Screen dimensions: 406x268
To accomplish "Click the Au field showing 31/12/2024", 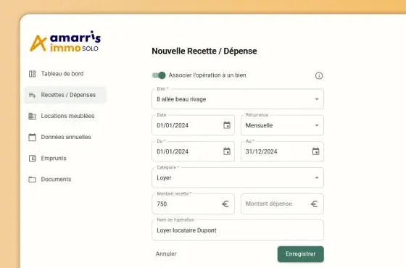I will [282, 151].
